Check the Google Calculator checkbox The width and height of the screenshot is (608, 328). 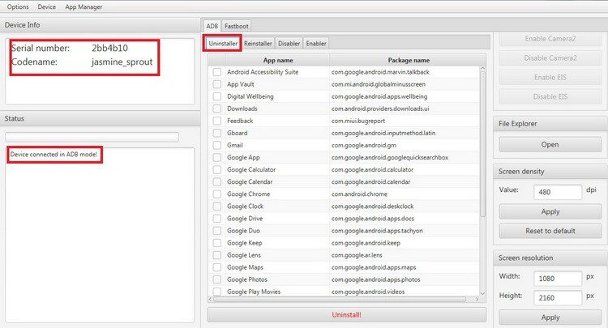click(217, 169)
